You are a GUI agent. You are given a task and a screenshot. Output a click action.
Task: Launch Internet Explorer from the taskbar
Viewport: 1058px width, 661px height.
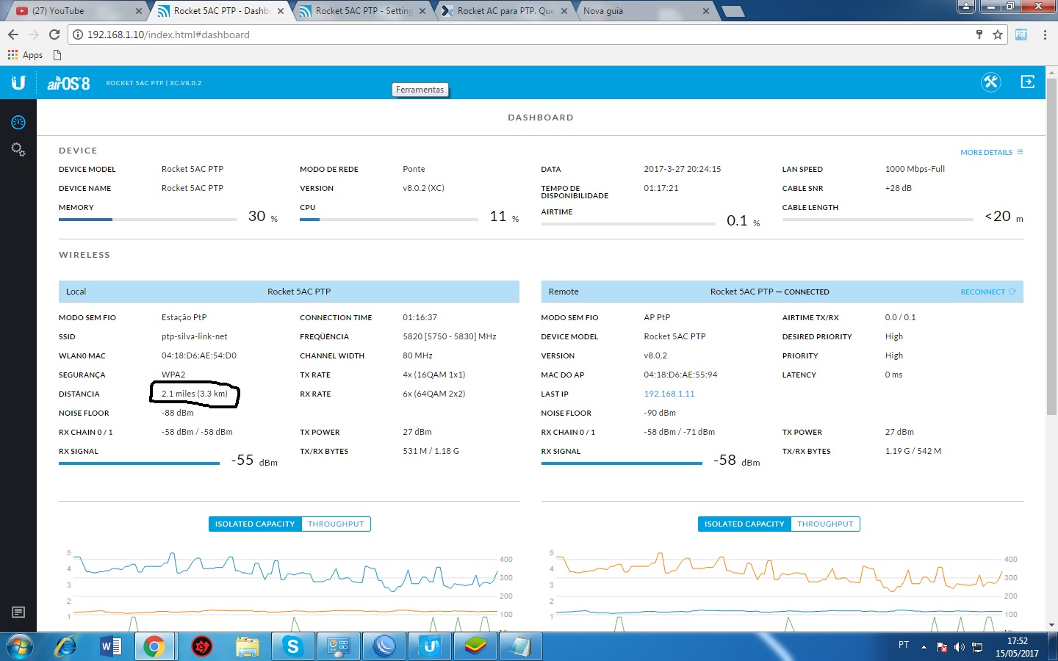click(66, 646)
